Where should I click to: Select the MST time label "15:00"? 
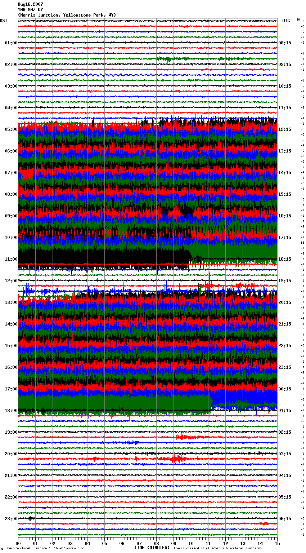[11, 346]
